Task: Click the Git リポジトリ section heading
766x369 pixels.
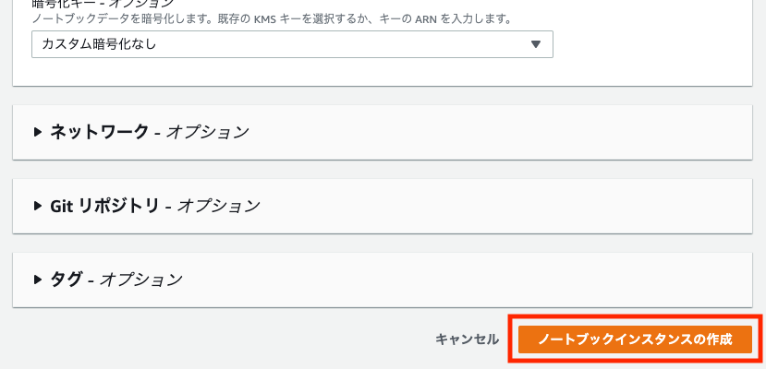Action: tap(104, 206)
